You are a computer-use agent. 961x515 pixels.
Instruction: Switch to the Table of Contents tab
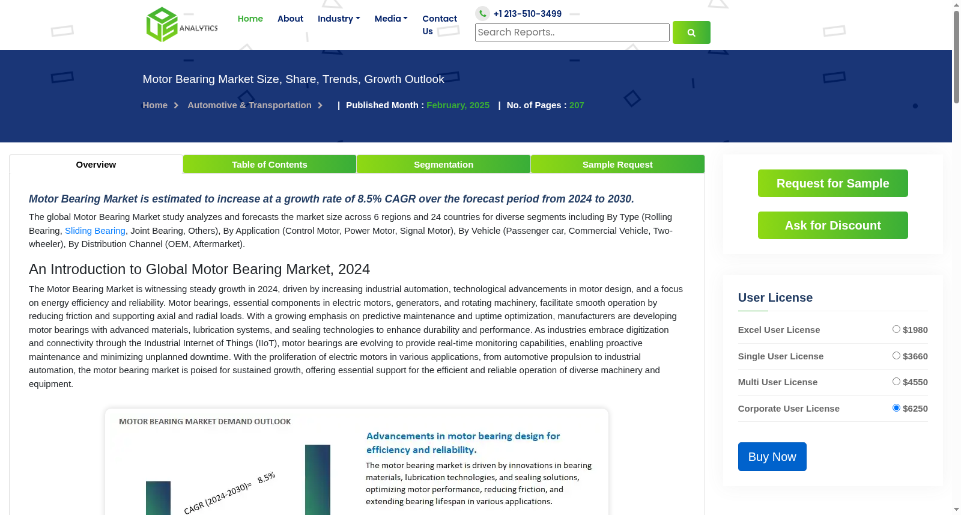tap(270, 165)
